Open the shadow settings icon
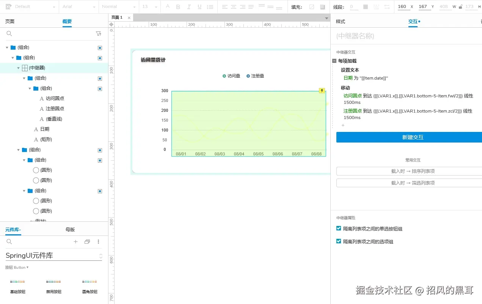This screenshot has width=482, height=304. 322,7
